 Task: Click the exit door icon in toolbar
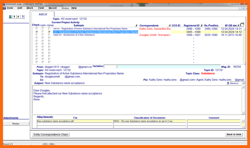coord(10,17)
